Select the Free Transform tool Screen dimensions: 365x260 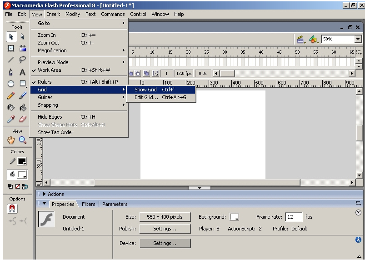(11, 48)
